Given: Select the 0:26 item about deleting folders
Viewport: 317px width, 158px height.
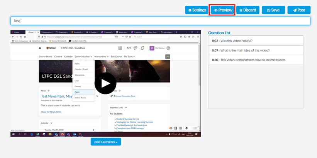Looking at the screenshot, I should [x=256, y=60].
